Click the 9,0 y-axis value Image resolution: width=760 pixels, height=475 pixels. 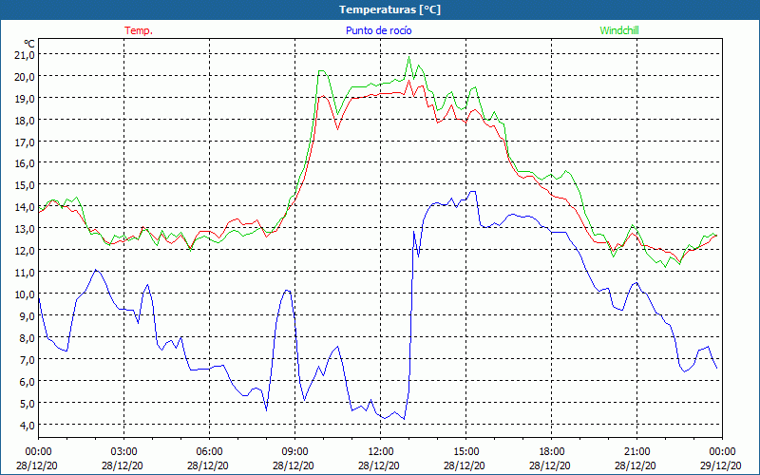(x=27, y=315)
